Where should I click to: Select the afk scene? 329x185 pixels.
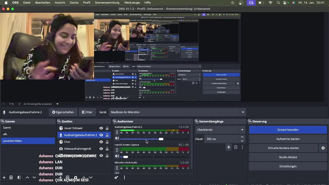[28, 134]
